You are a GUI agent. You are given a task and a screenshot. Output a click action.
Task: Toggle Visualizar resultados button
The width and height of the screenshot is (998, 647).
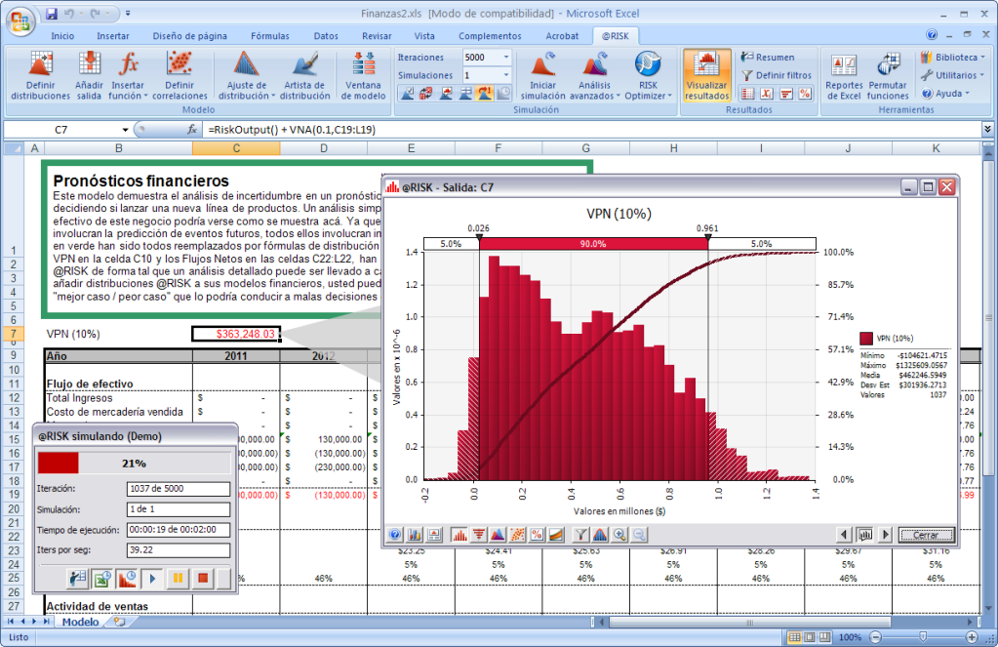tap(707, 76)
